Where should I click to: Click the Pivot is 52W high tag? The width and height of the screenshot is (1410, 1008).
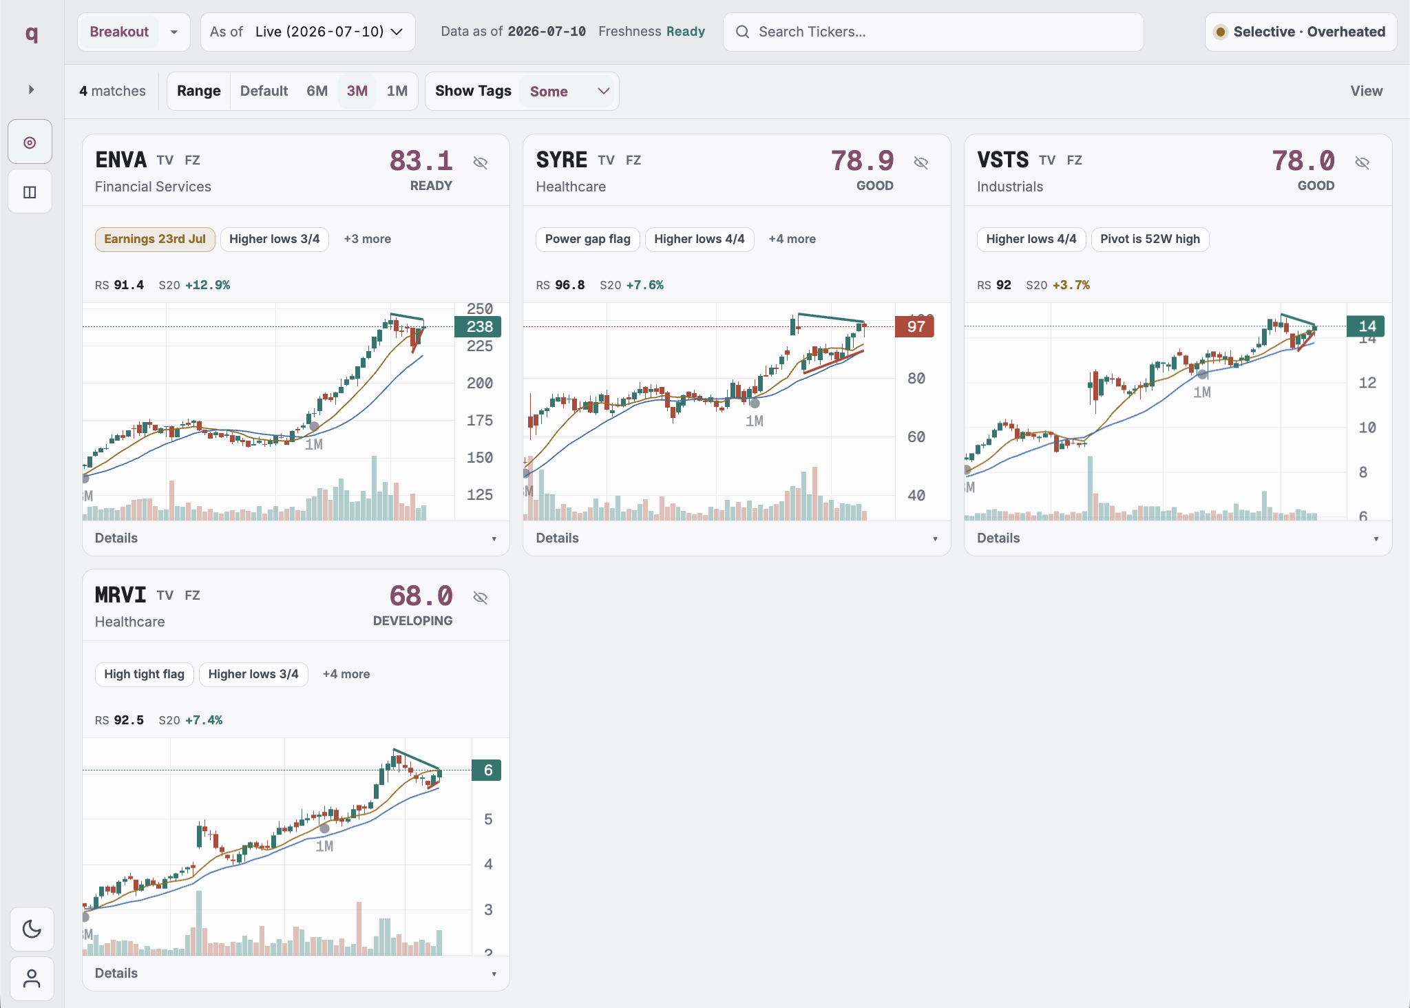1150,239
